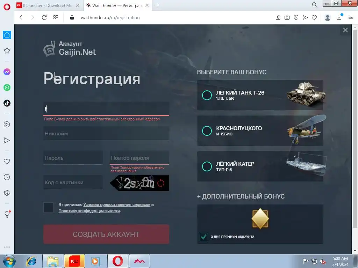Screen dimensions: 358x268
Task: Click the captcha image 2sxfm
Action: [x=137, y=183]
